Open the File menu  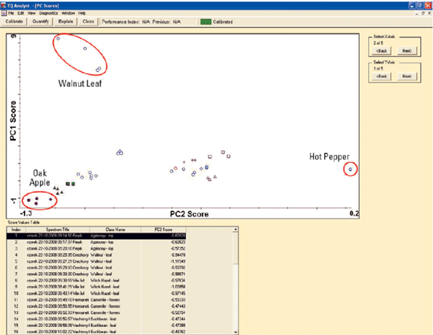click(x=11, y=13)
